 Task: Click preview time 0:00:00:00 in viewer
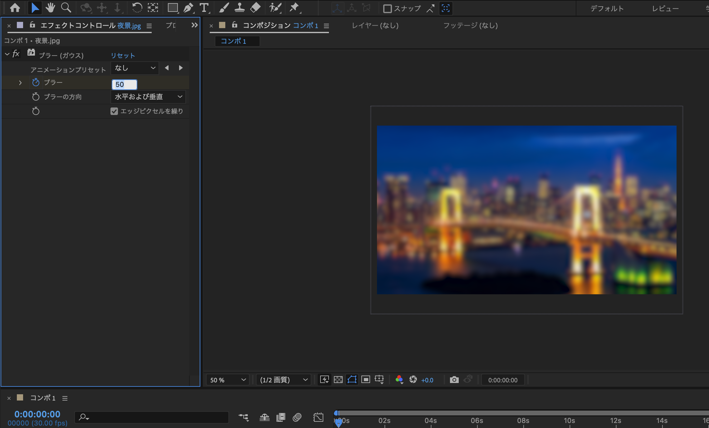503,380
